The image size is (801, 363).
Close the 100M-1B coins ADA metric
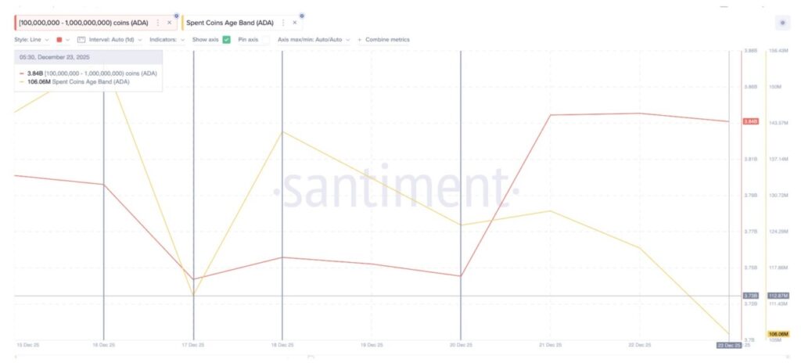(x=169, y=23)
